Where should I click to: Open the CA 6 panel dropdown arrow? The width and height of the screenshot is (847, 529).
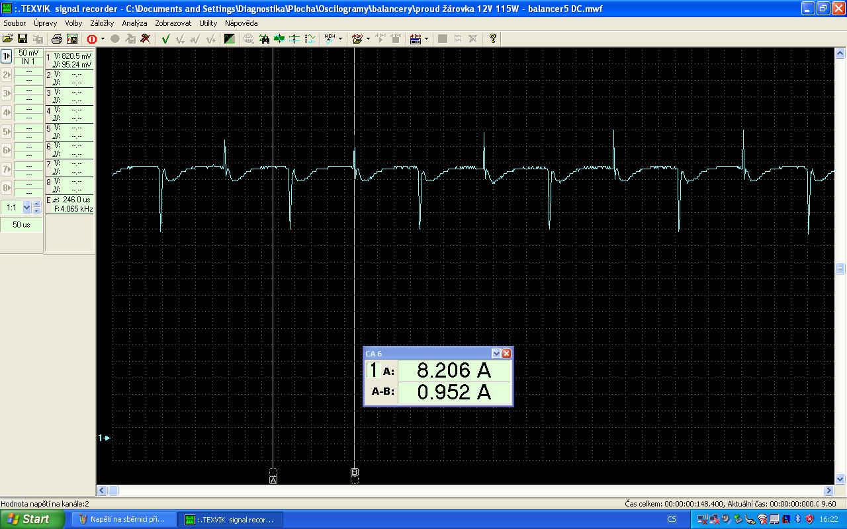(496, 354)
